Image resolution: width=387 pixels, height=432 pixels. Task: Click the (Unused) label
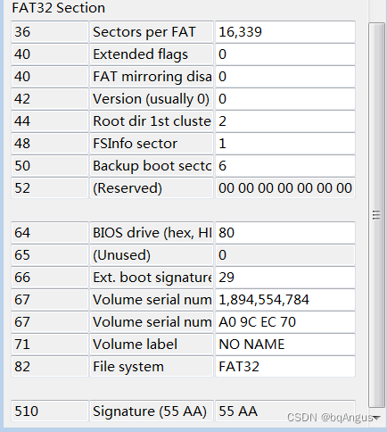coord(152,255)
